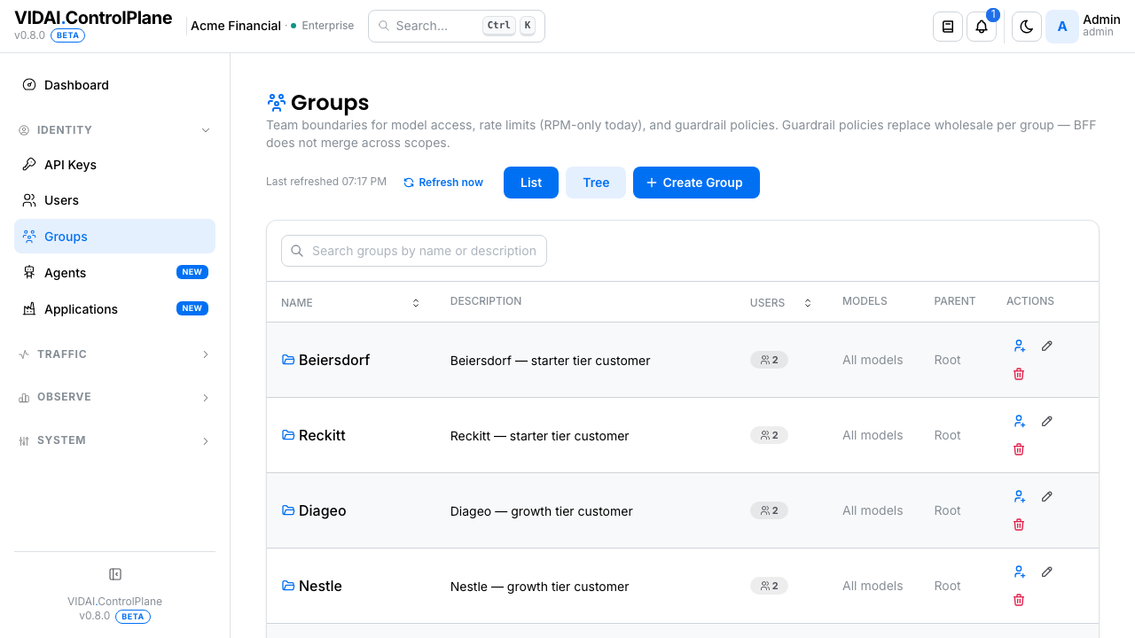The height and width of the screenshot is (638, 1135).
Task: Add a user to Reckitt group
Action: pyautogui.click(x=1019, y=421)
